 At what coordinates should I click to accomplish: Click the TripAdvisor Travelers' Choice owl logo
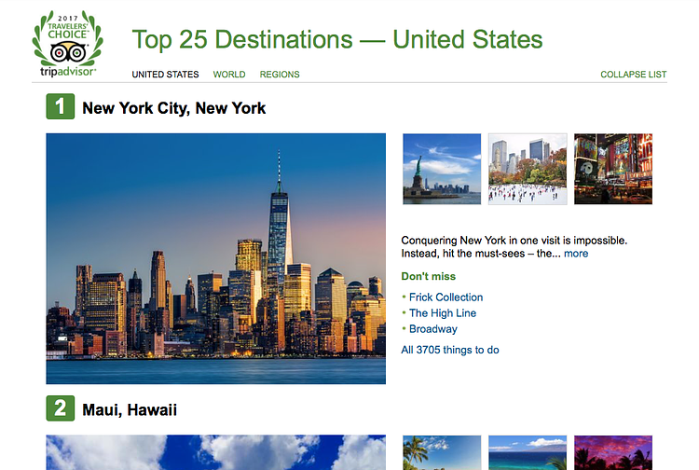coord(68,44)
